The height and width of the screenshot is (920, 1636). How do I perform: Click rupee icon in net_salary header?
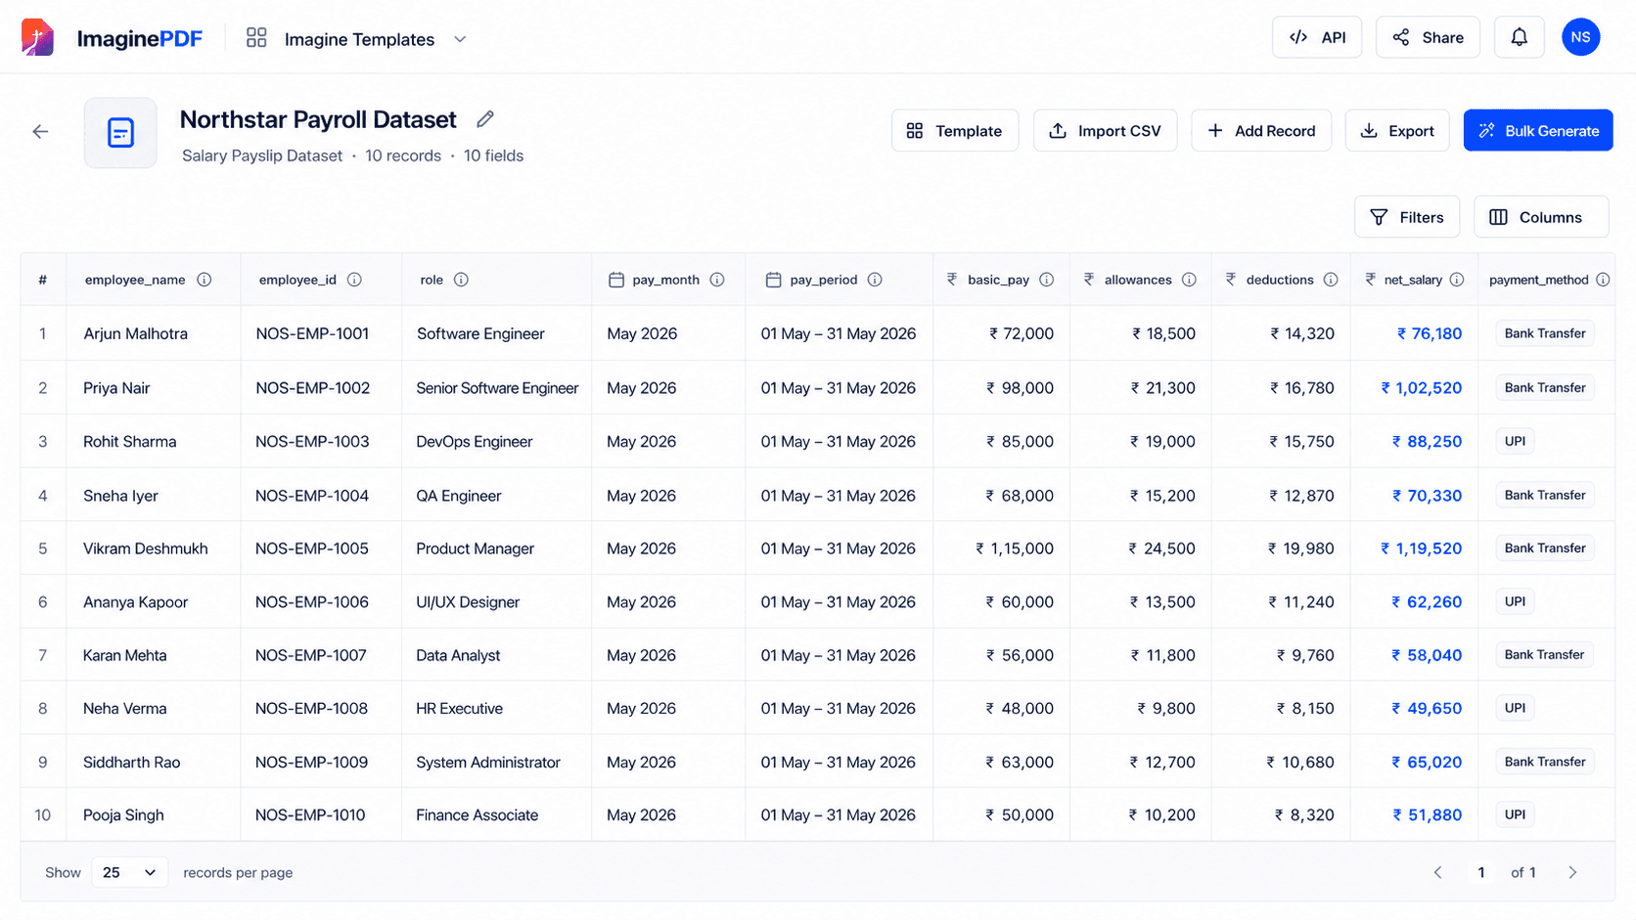(x=1371, y=280)
